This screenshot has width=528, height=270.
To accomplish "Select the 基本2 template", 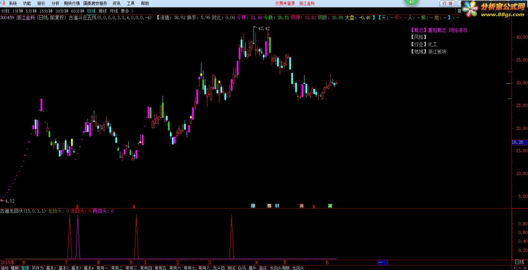I will click(63, 268).
